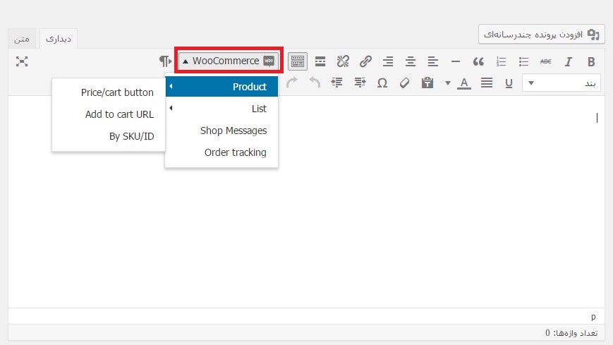
Task: Clear formatting with the eraser icon
Action: [x=404, y=83]
